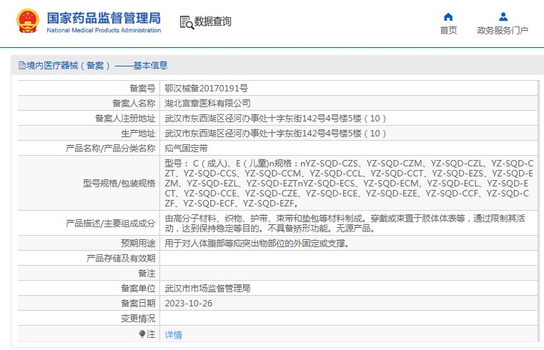Open the 数据查询 search icon
Viewport: 544px width, 350px height.
click(x=187, y=23)
